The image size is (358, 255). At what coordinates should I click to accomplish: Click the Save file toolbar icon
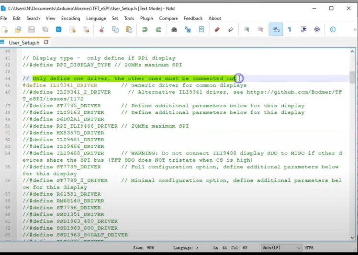(x=32, y=30)
